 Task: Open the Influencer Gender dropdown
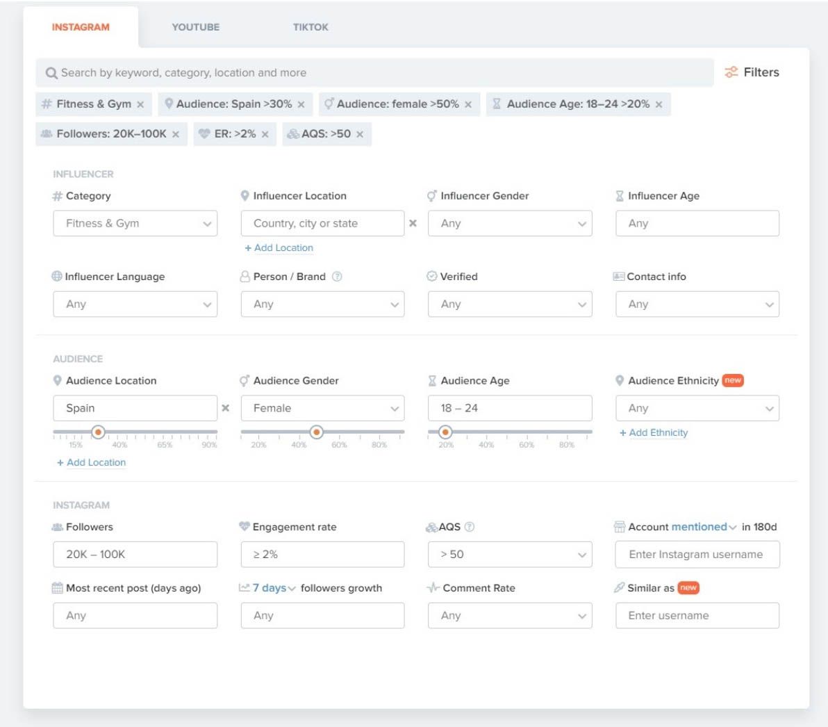(510, 223)
